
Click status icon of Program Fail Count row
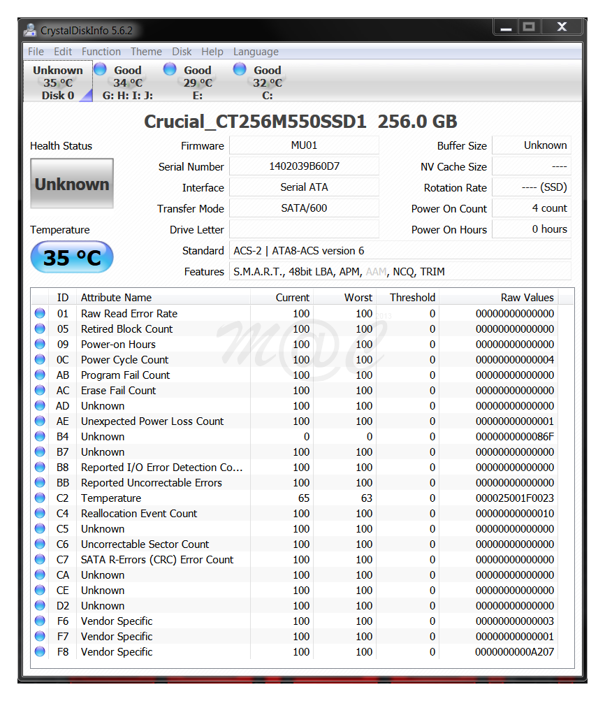click(40, 375)
